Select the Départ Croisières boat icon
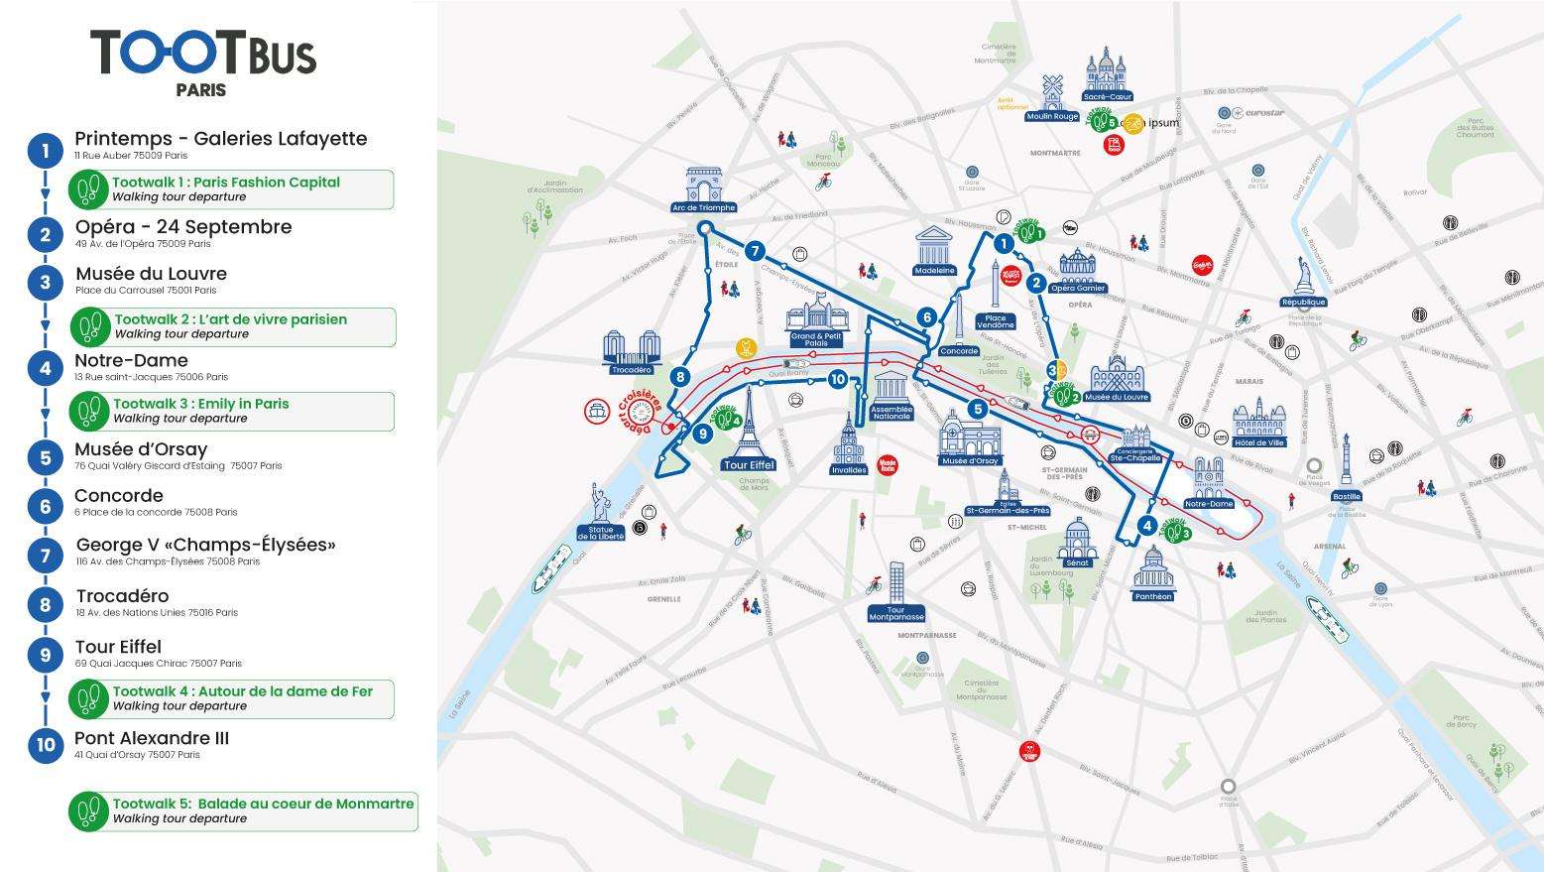This screenshot has width=1544, height=872. (598, 411)
